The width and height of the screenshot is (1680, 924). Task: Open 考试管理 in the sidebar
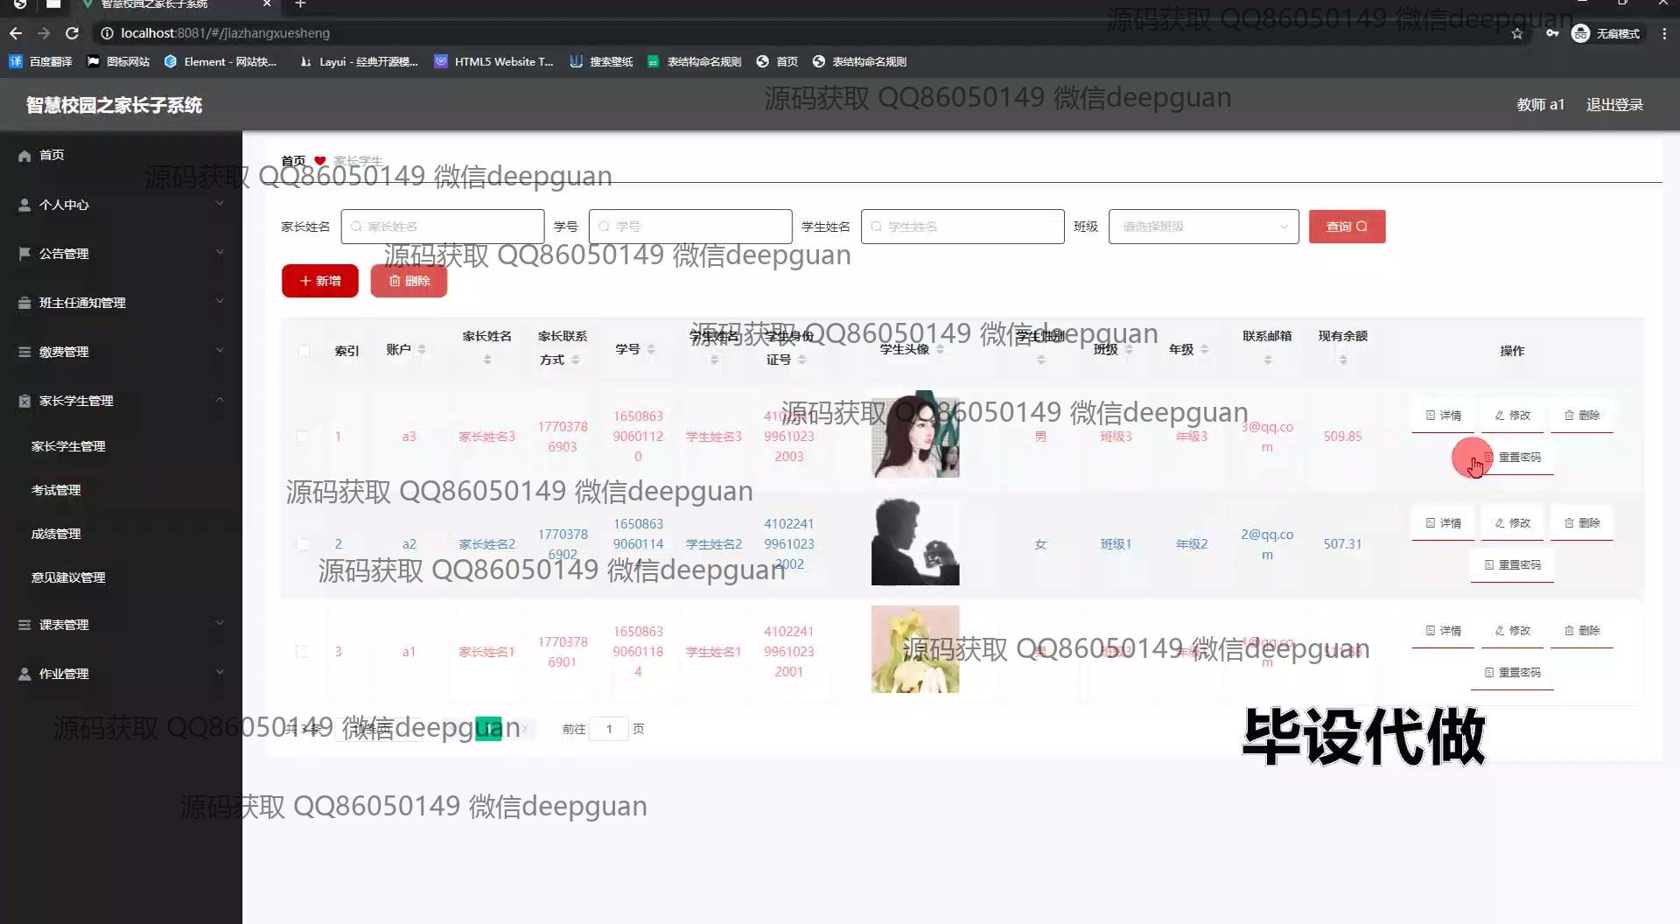[56, 490]
